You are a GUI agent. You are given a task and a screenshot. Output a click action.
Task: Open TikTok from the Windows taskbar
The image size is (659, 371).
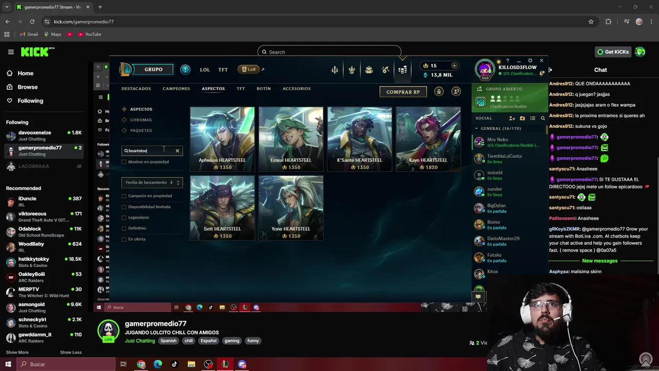tap(175, 364)
